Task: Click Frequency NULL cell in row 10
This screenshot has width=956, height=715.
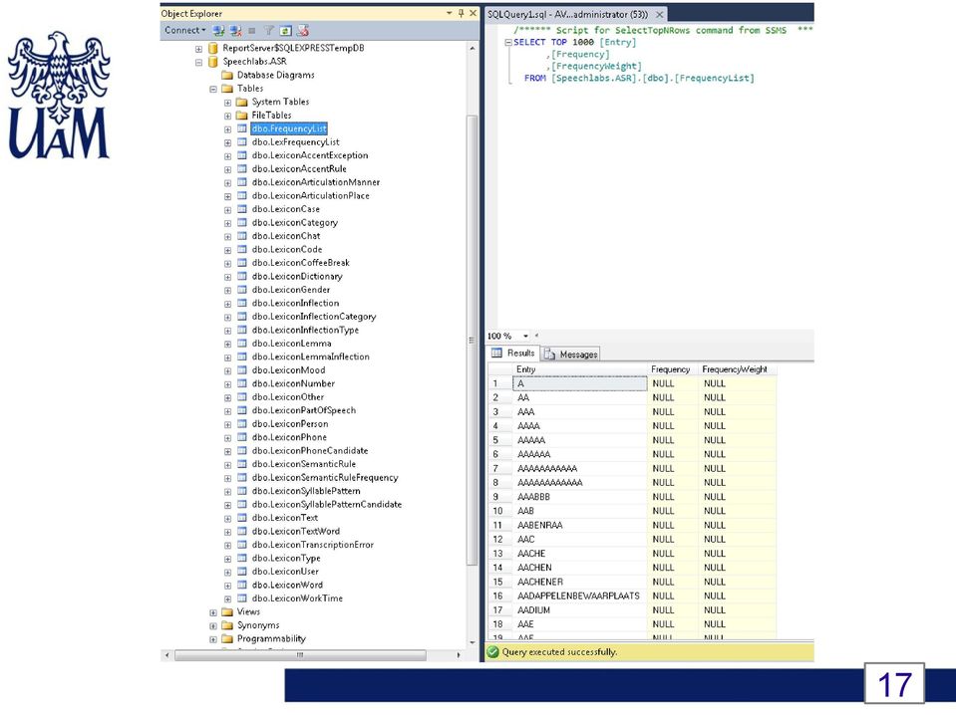Action: pos(673,511)
